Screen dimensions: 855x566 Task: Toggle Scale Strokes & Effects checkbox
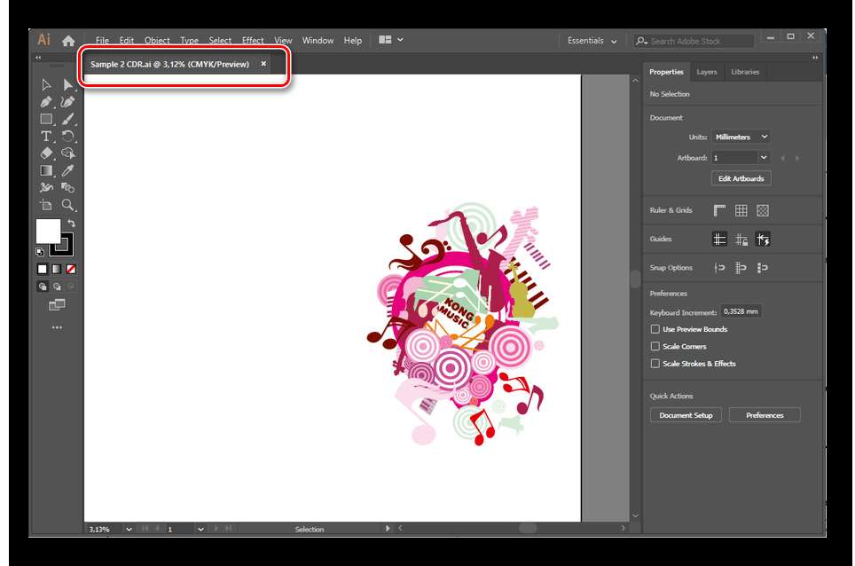[x=655, y=364]
